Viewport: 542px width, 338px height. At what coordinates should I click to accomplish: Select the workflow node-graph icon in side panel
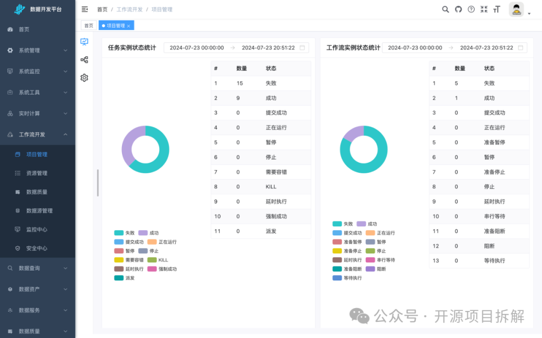point(84,59)
